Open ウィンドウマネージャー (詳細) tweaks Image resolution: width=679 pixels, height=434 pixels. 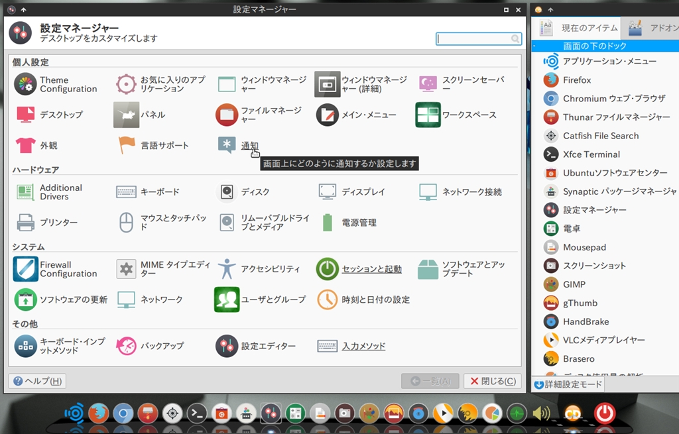361,84
